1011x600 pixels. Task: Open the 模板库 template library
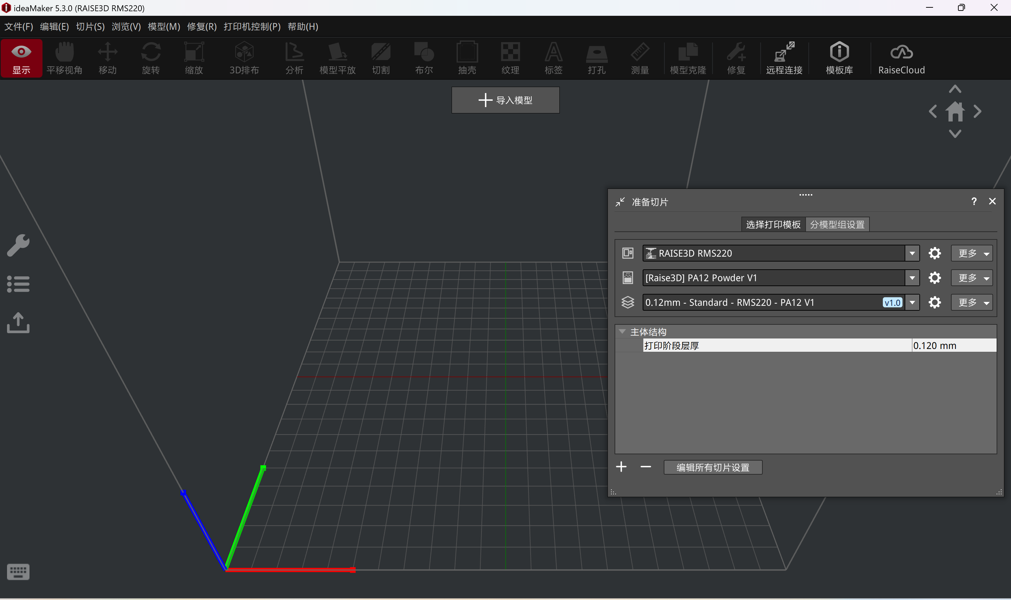tap(839, 58)
